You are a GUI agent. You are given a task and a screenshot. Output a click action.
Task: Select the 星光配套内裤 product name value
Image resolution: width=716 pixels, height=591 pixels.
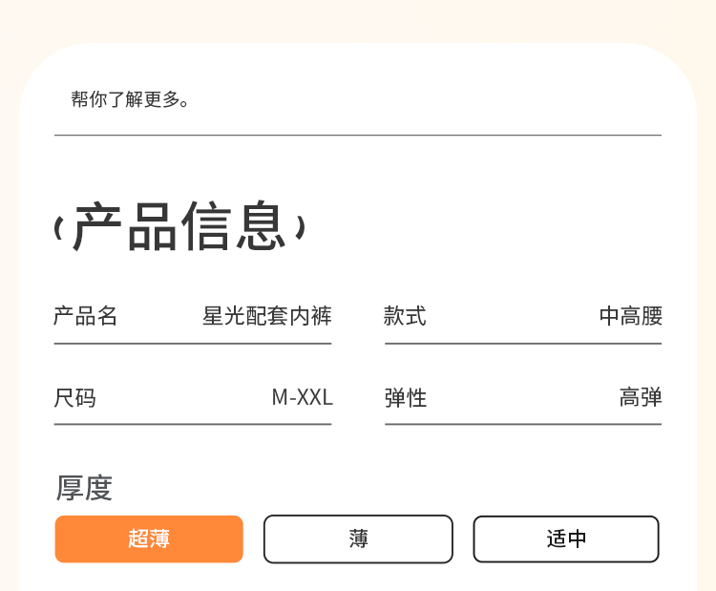point(266,316)
